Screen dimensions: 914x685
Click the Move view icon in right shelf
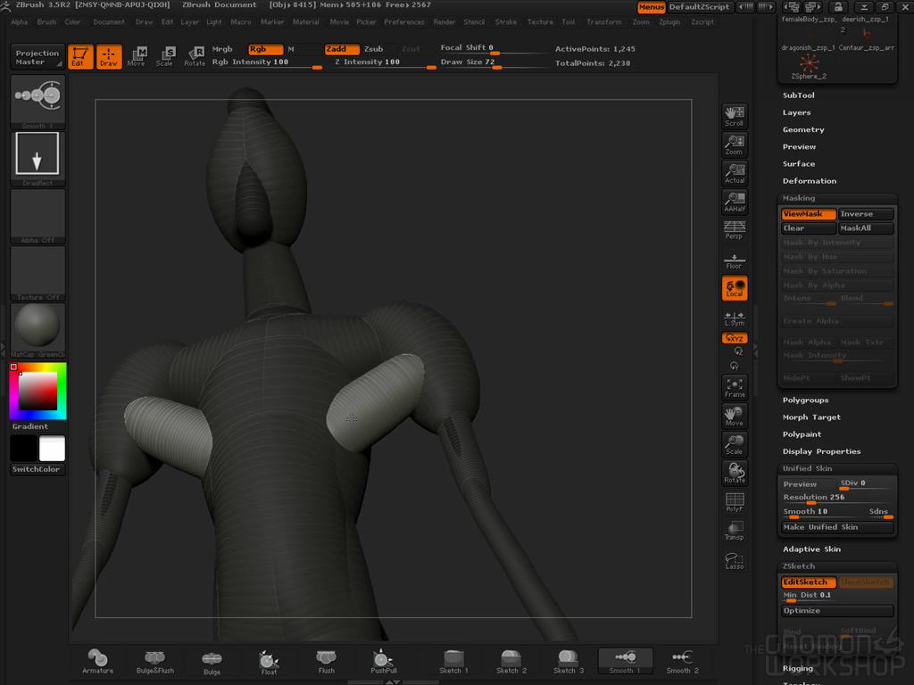(735, 416)
